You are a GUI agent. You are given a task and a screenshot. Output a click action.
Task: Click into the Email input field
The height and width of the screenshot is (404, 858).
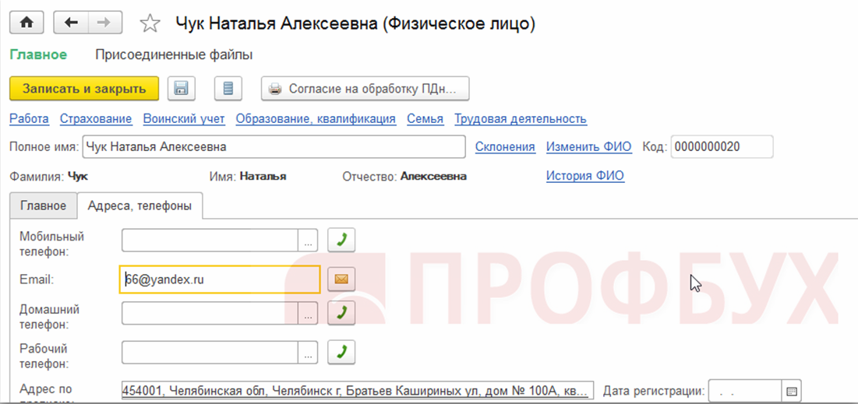[220, 279]
